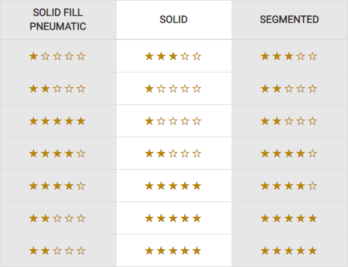Click the SOLID FILL PNEUMATIC column header

58,20
